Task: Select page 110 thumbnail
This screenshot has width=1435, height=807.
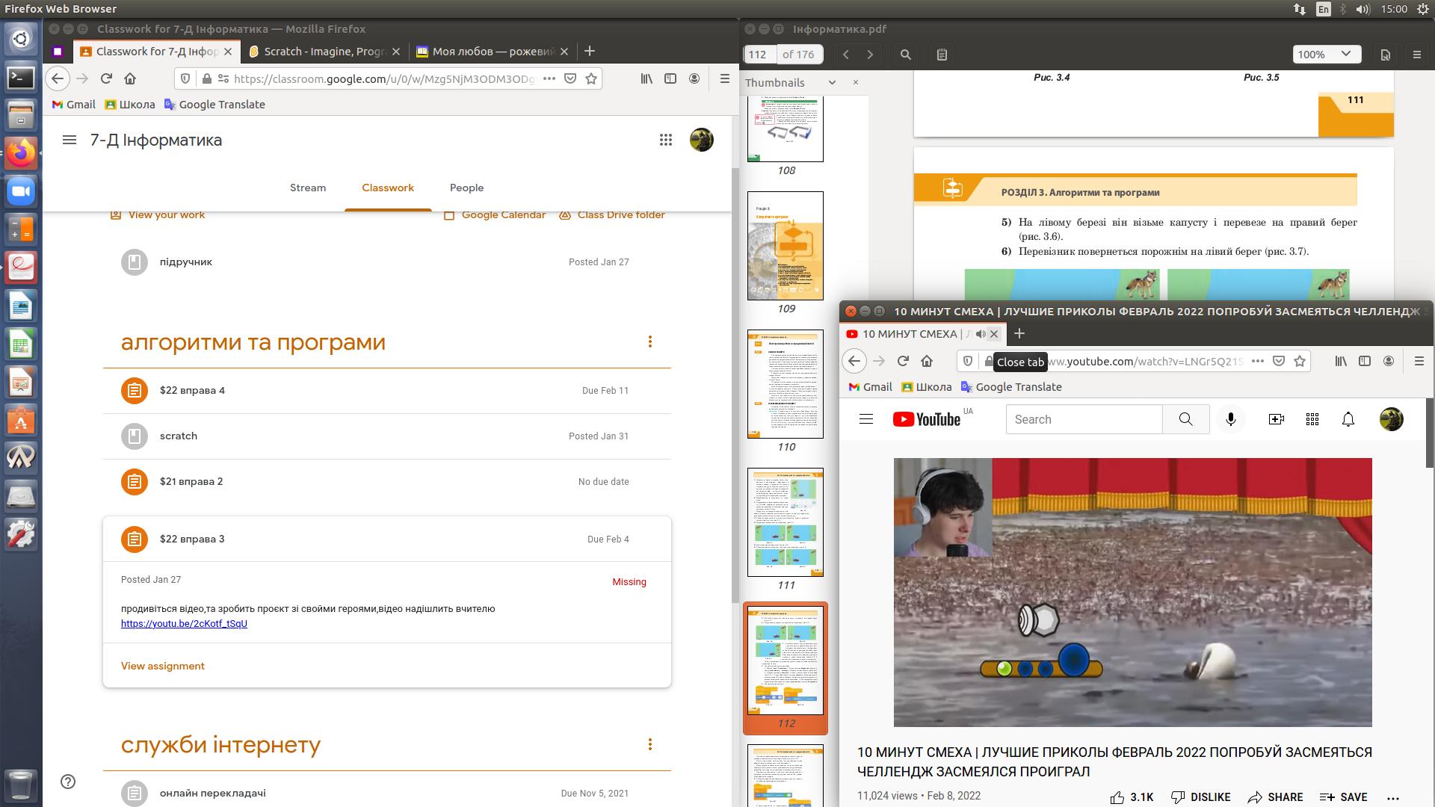Action: 786,384
